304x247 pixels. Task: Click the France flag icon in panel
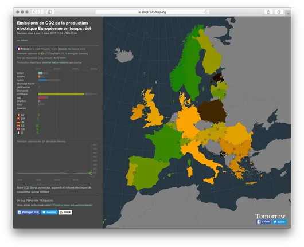(x=18, y=49)
